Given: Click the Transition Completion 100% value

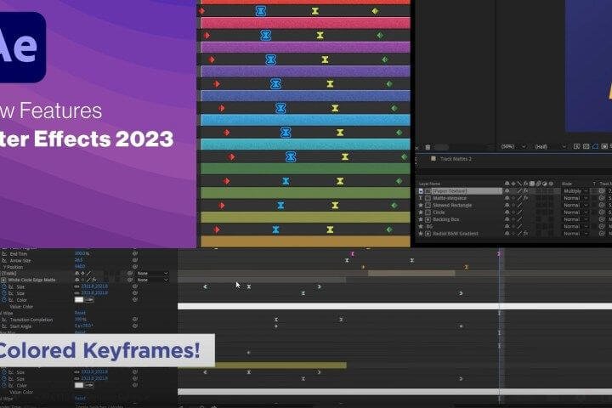Looking at the screenshot, I should point(80,320).
